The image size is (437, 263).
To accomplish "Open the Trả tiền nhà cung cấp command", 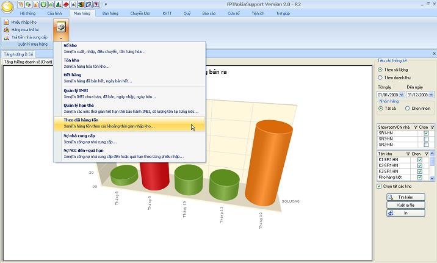I will tap(26, 37).
